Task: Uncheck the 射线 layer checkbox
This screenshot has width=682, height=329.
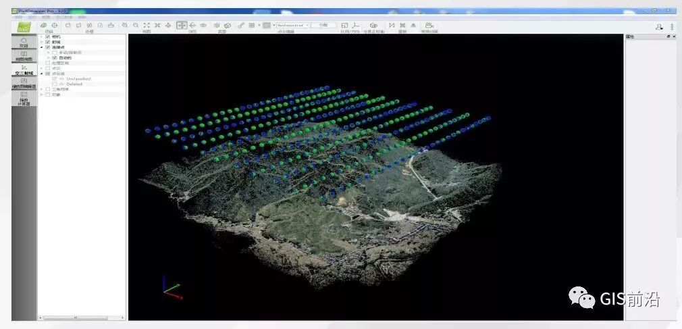Action: [48, 42]
